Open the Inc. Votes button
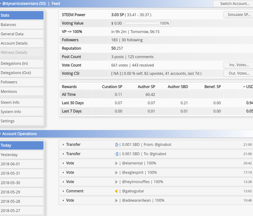This screenshot has width=253, height=216. coord(238,65)
